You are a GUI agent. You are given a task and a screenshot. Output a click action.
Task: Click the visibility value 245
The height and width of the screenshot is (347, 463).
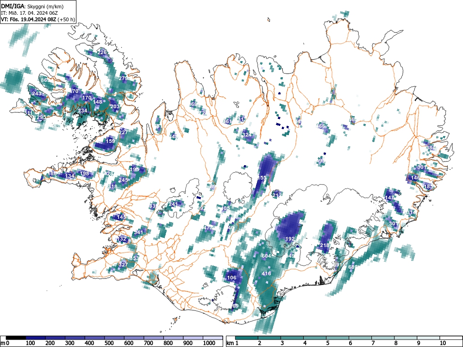(123, 180)
